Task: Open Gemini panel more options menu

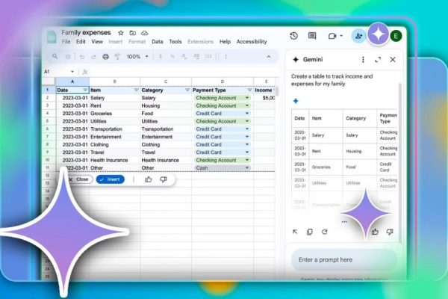Action: [x=363, y=59]
